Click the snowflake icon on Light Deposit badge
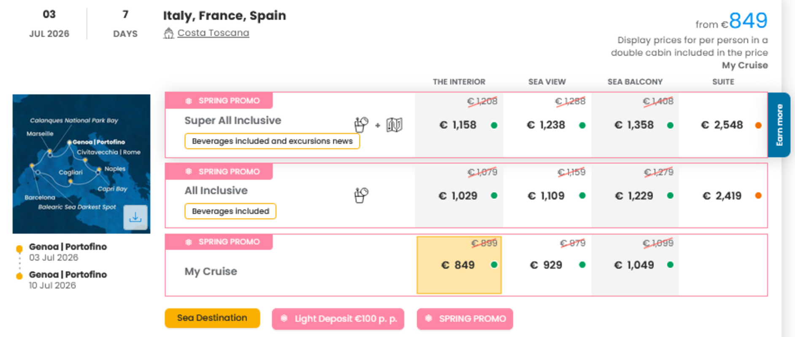This screenshot has width=795, height=337. pyautogui.click(x=284, y=318)
